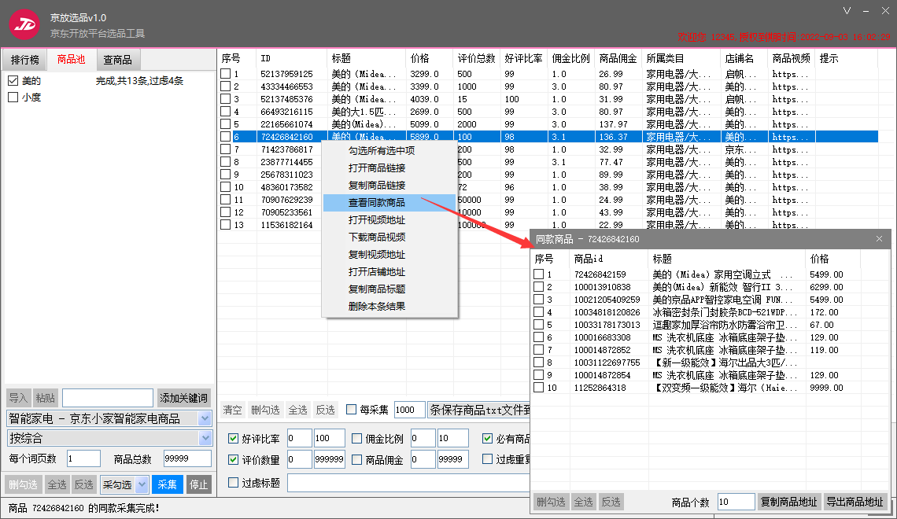
Task: Check row 10 in the 同款商品 list
Action: [538, 388]
